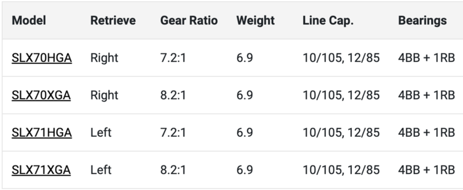The image size is (463, 190).
Task: Click Right retrieve cell for SLX70HGA
Action: click(104, 58)
